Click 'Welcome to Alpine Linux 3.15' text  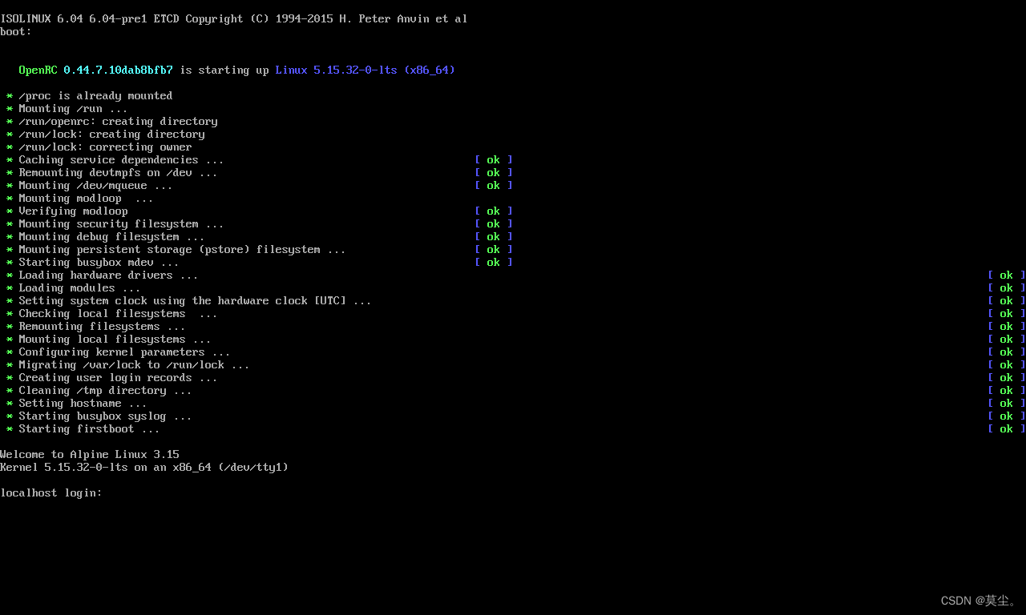click(90, 454)
